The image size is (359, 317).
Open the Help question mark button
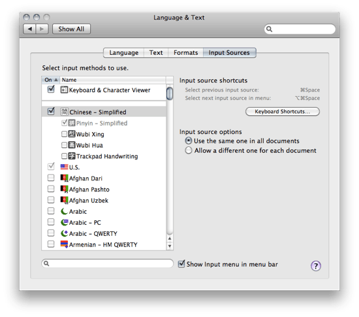coord(316,265)
